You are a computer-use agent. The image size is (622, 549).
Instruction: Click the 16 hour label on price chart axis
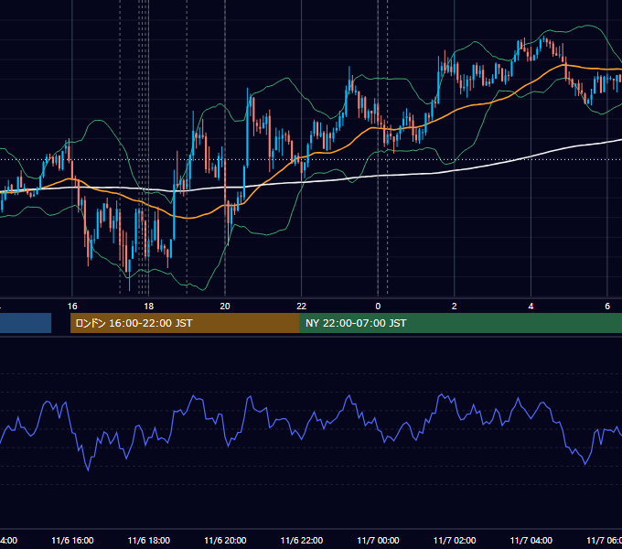72,307
